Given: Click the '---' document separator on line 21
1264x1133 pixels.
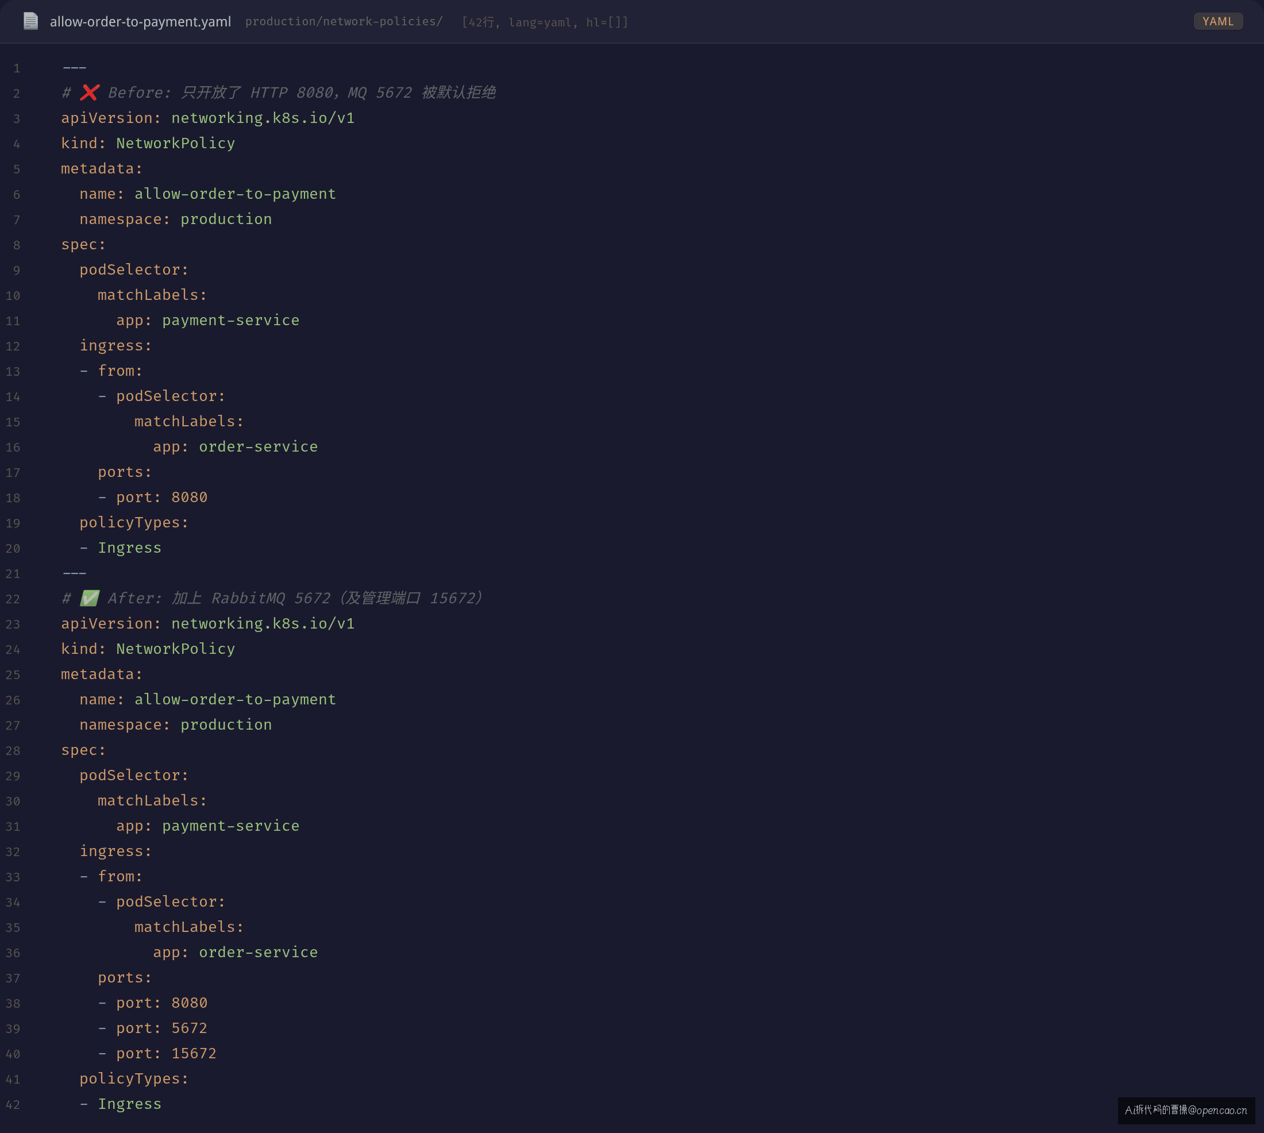Looking at the screenshot, I should point(74,573).
